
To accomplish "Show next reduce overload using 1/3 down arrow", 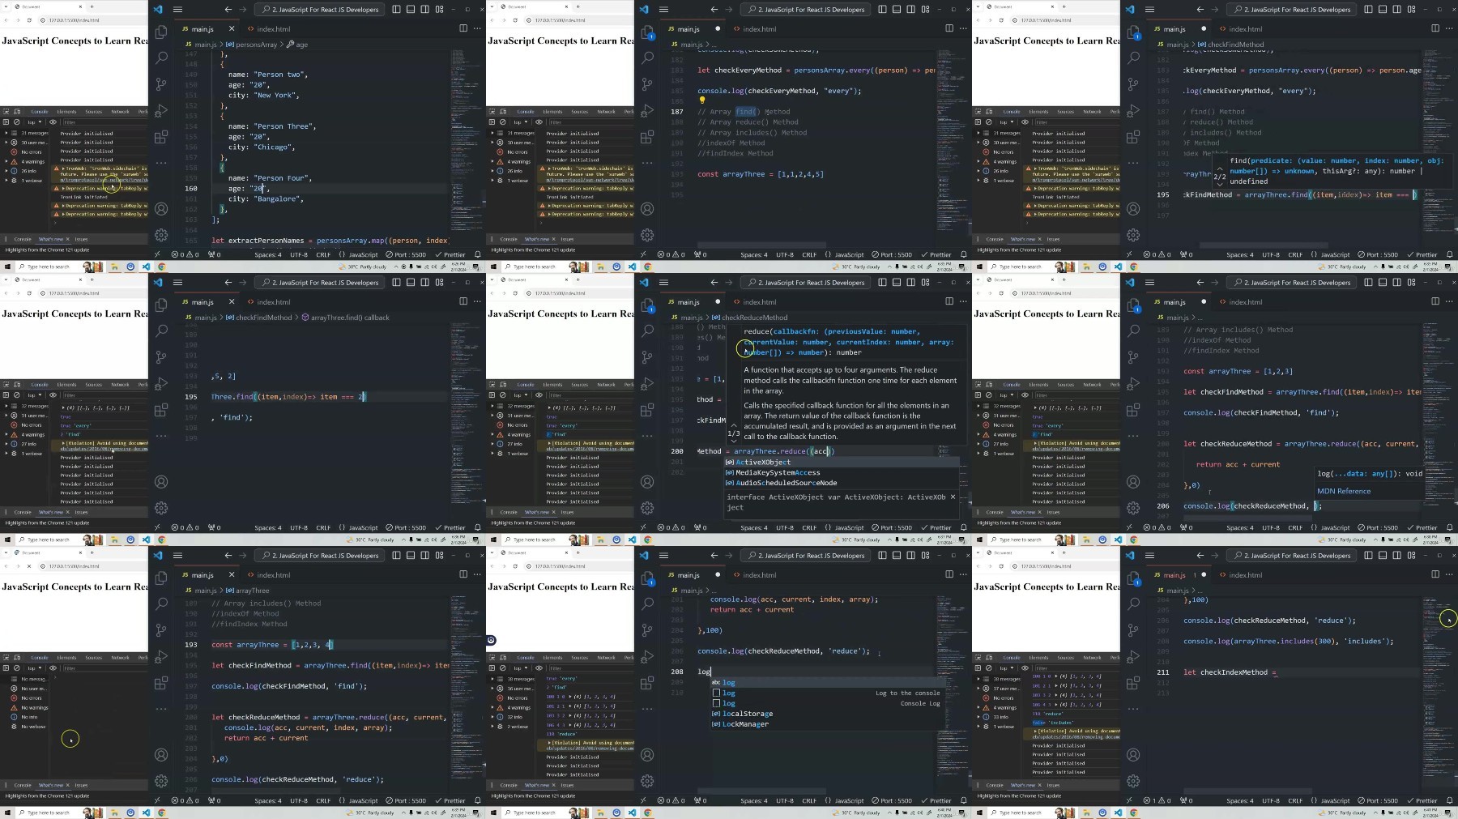I will point(734,441).
